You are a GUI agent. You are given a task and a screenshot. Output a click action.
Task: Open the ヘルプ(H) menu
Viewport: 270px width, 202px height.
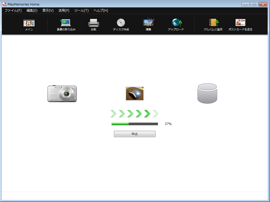[101, 11]
